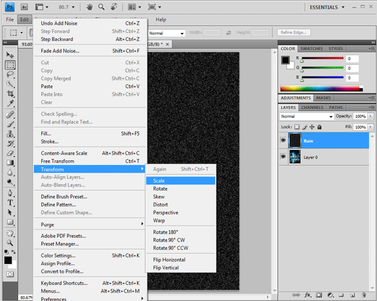Click Flip Horizontal in the submenu
The width and height of the screenshot is (377, 301).
169,260
